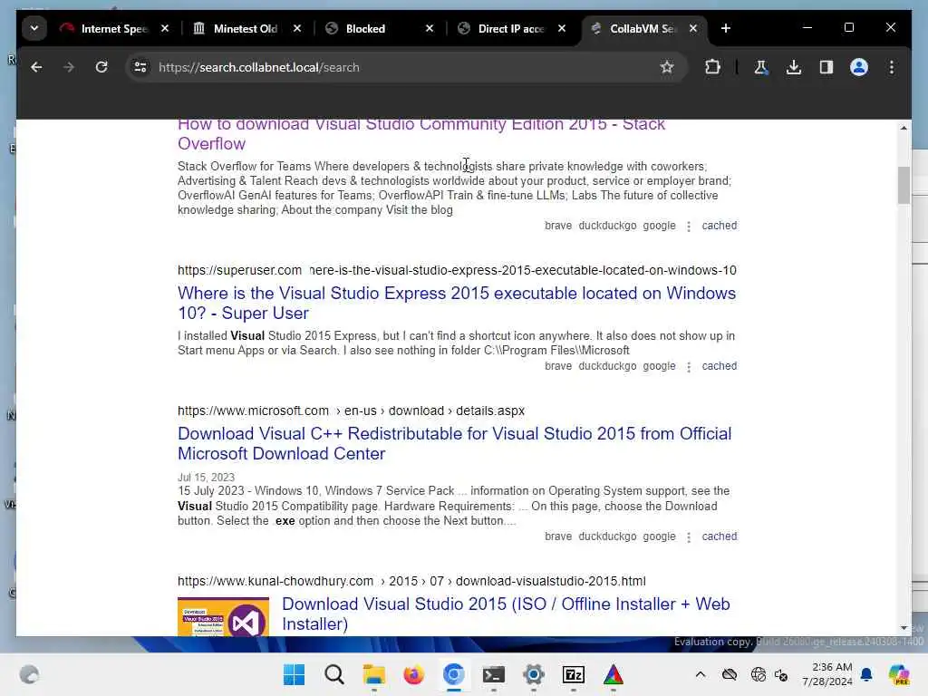Viewport: 928px width, 696px height.
Task: Close the Blocked tab
Action: (430, 28)
